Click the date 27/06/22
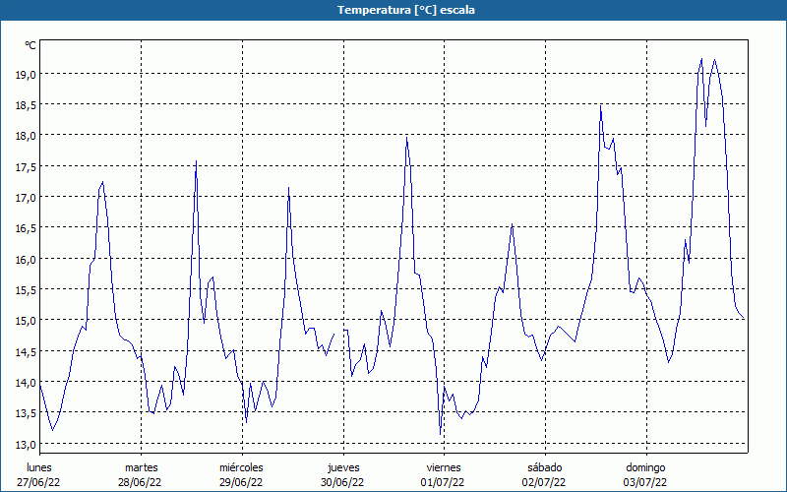This screenshot has height=492, width=787. coord(38,482)
